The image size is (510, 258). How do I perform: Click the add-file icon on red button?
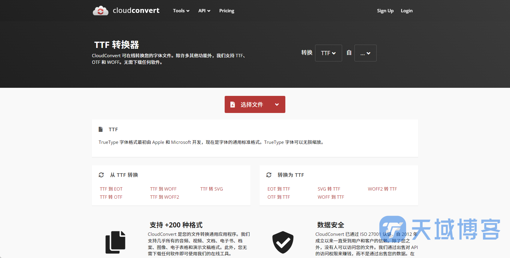pyautogui.click(x=232, y=105)
